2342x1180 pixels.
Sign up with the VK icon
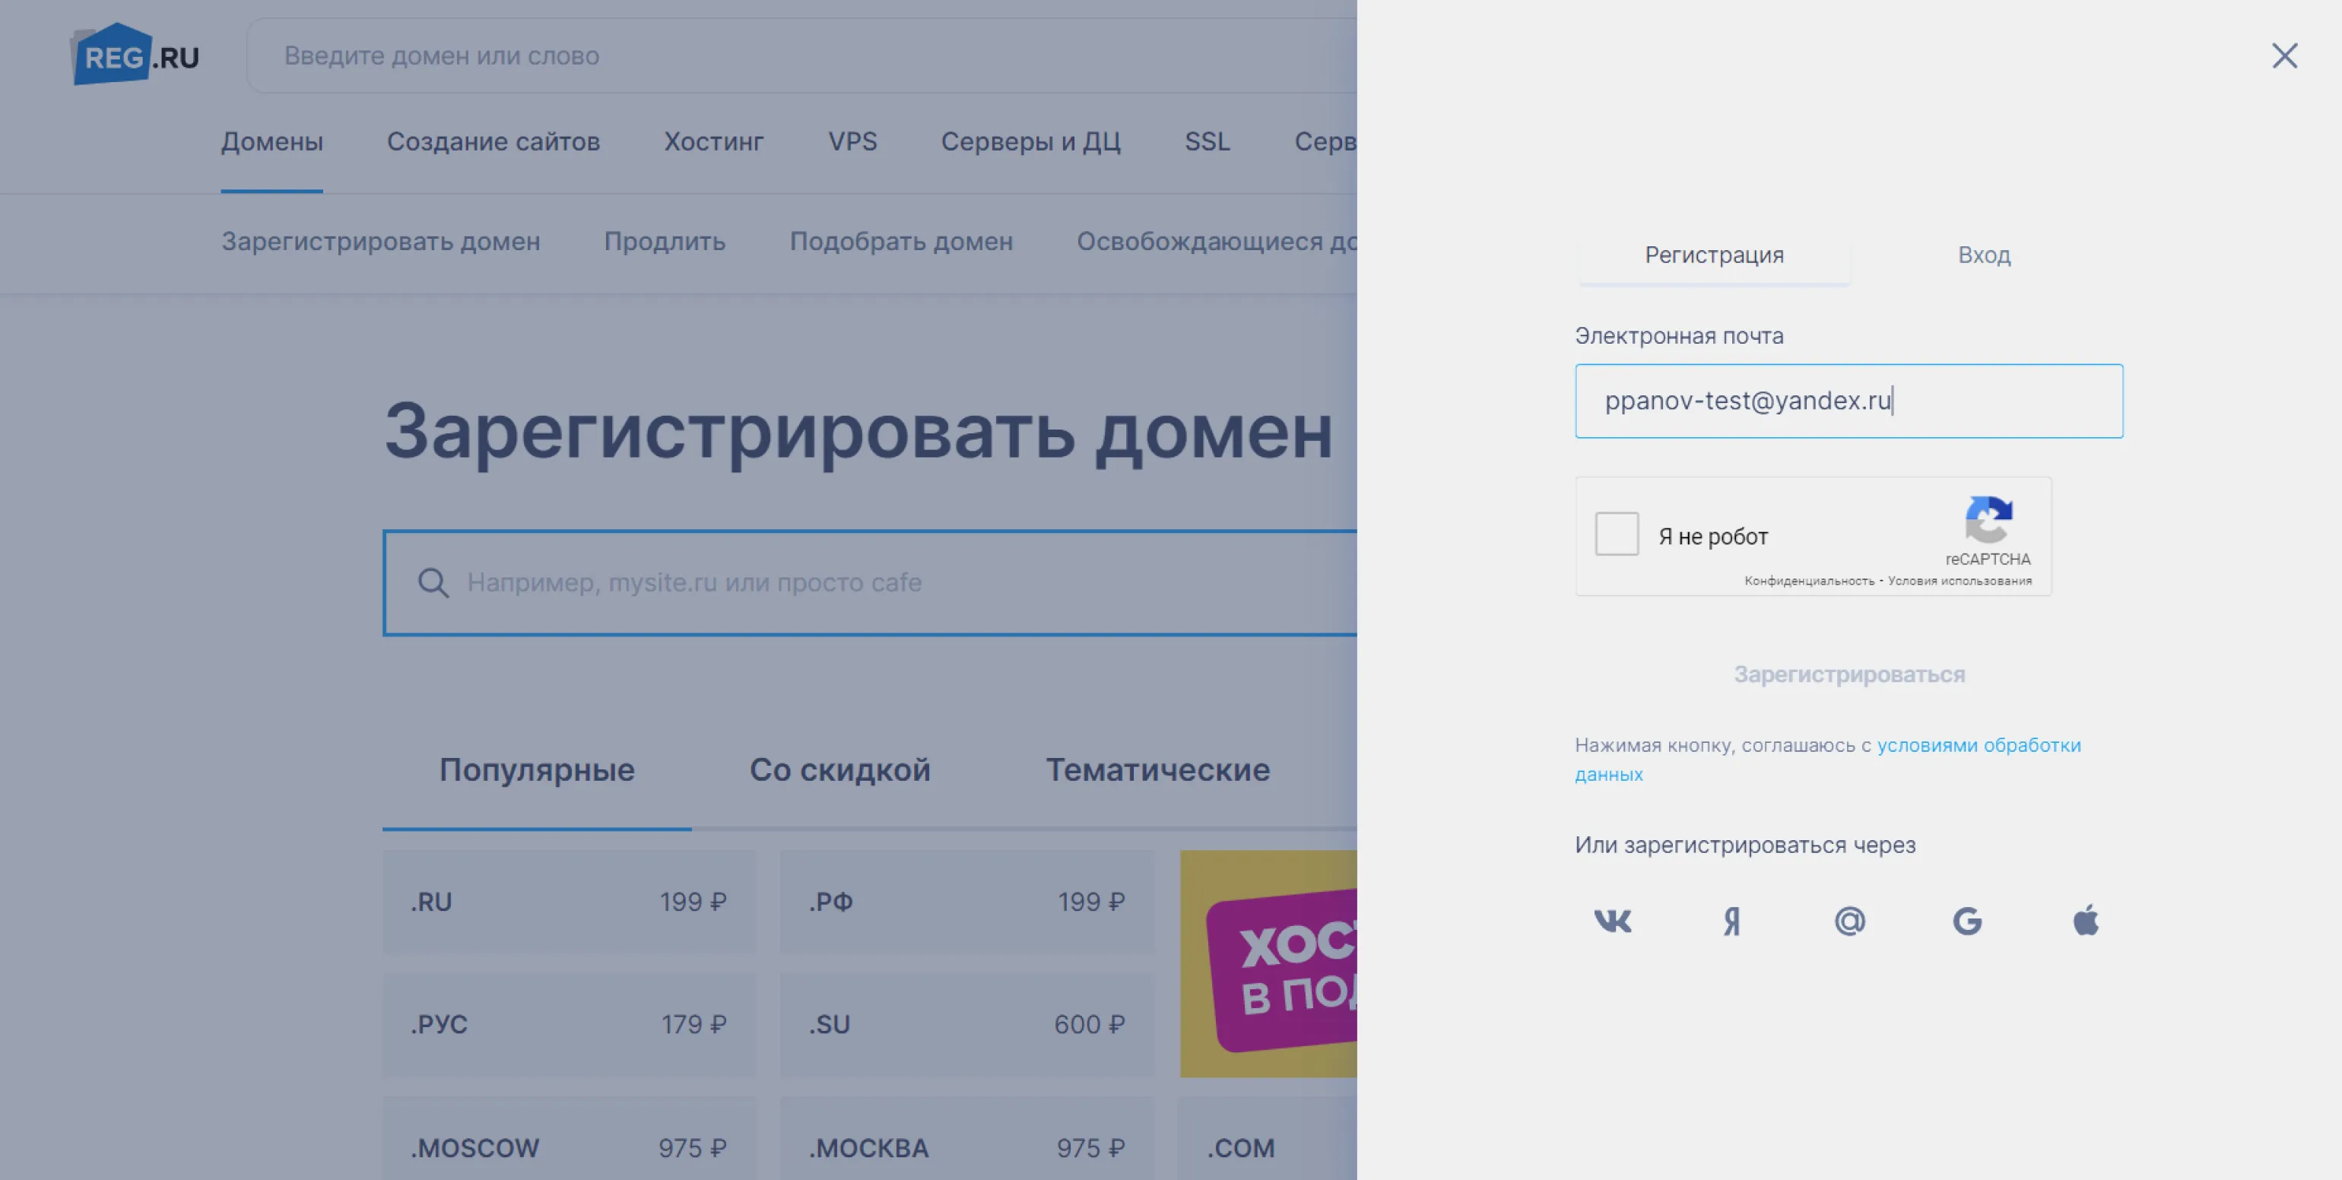point(1613,921)
